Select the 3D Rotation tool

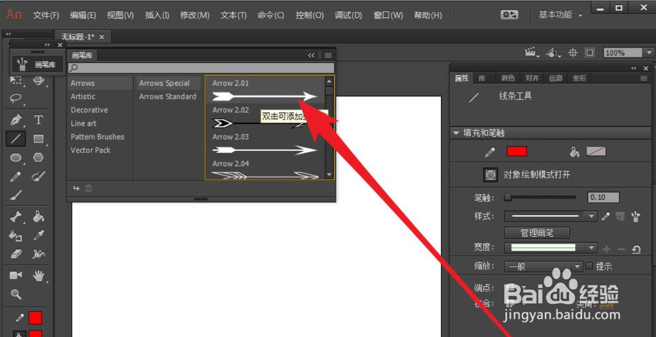pos(38,80)
